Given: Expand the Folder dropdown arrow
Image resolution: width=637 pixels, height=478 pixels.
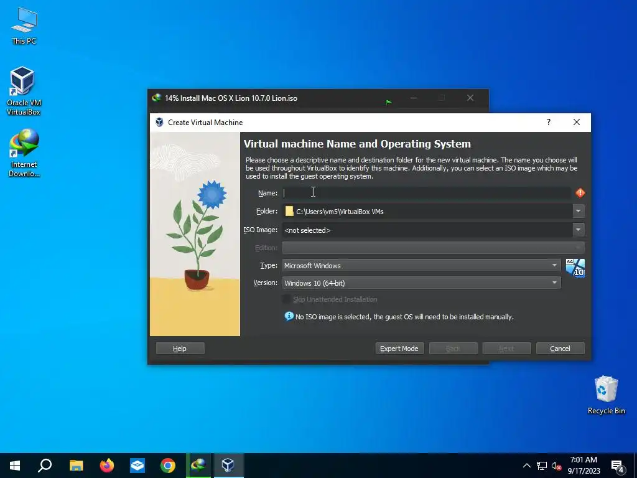Looking at the screenshot, I should [578, 211].
